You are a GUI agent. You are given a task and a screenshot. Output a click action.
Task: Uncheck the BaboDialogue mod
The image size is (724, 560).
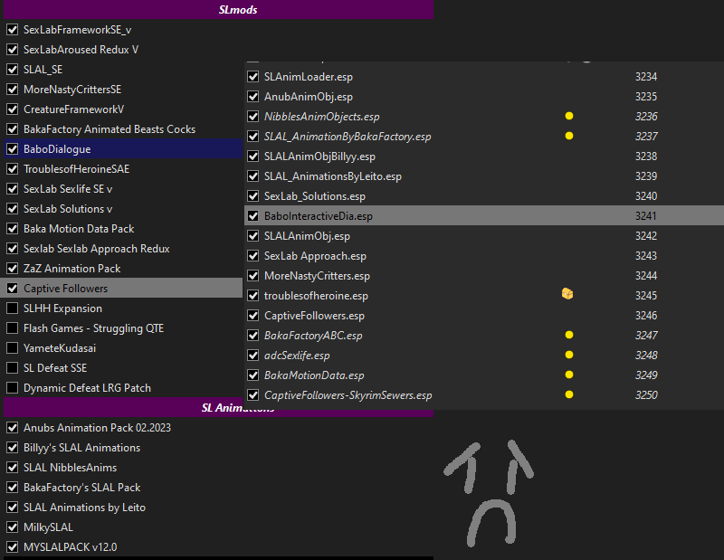(x=13, y=149)
